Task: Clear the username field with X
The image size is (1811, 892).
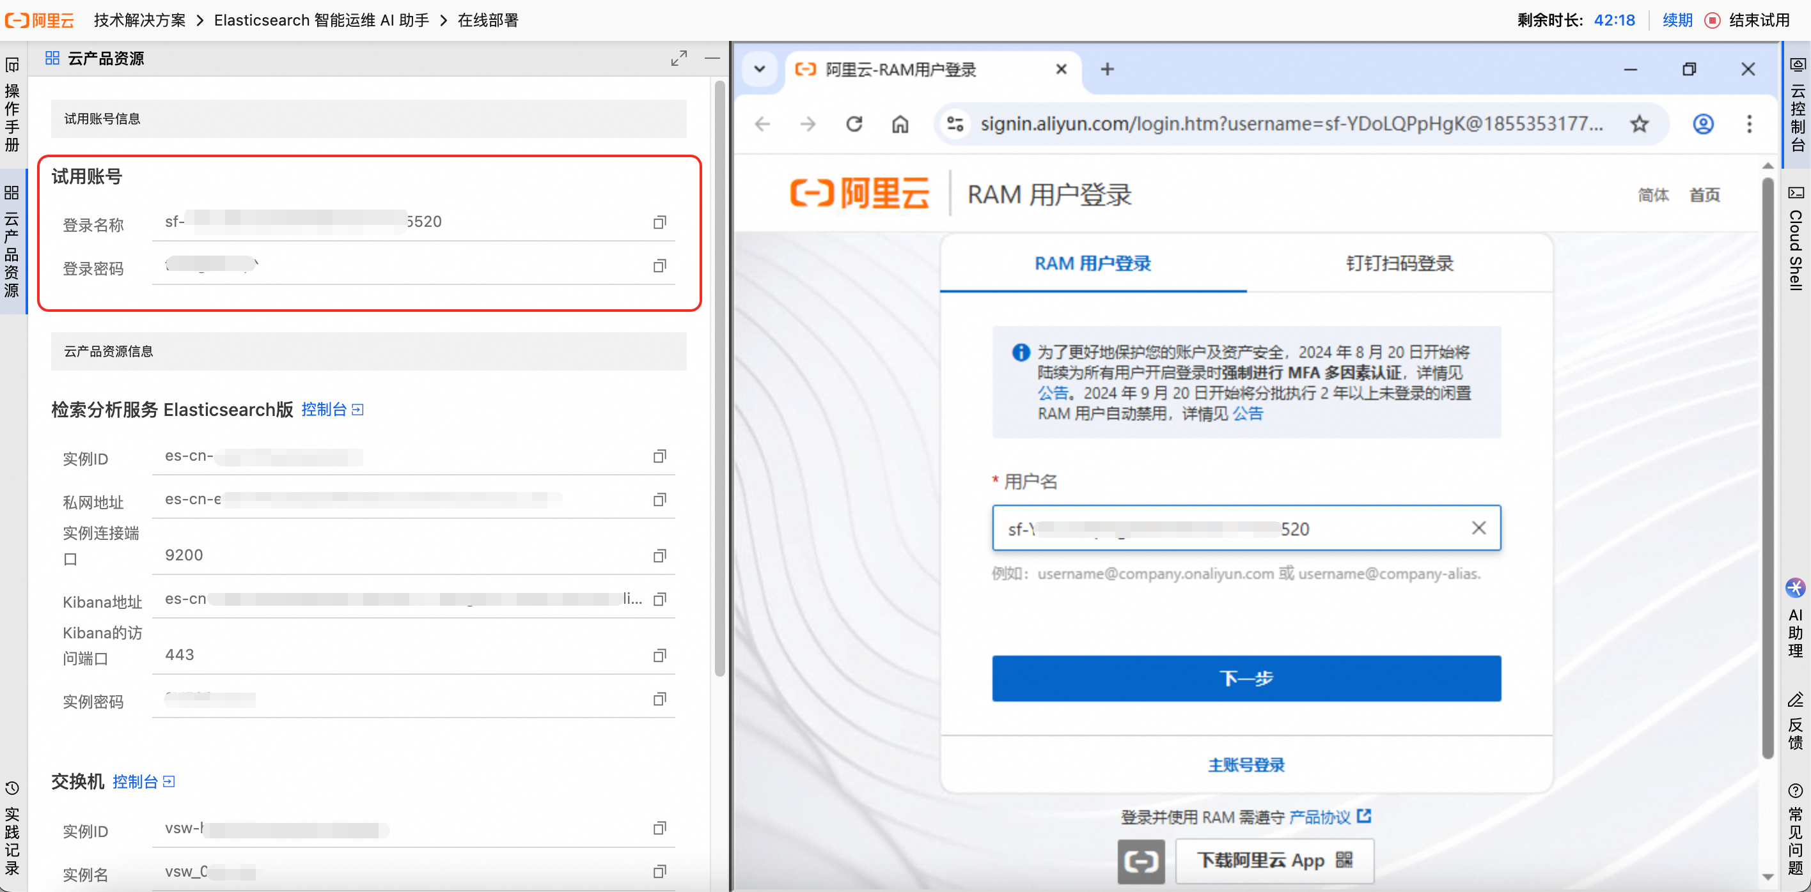Action: [x=1478, y=528]
